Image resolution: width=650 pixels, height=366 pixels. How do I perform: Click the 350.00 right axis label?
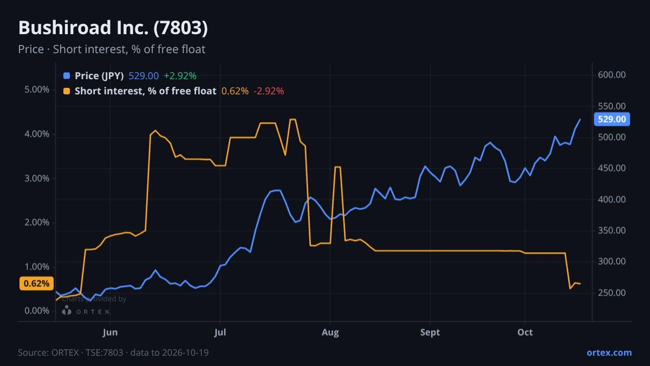pos(612,230)
